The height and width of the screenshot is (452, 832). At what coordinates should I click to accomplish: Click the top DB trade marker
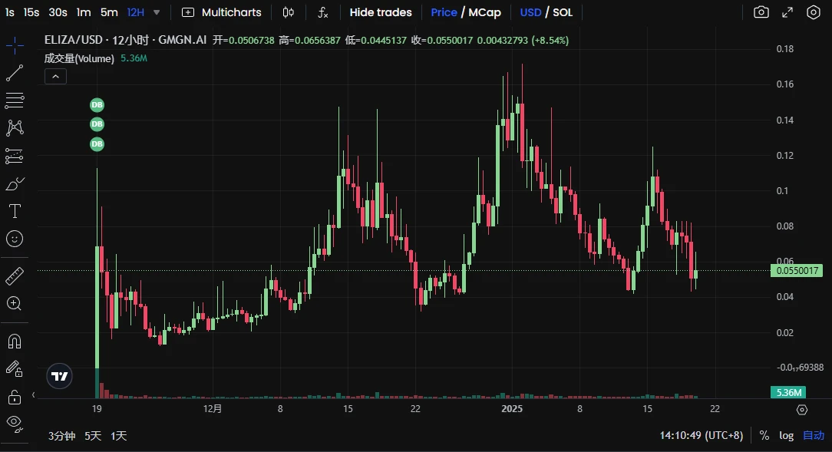97,105
